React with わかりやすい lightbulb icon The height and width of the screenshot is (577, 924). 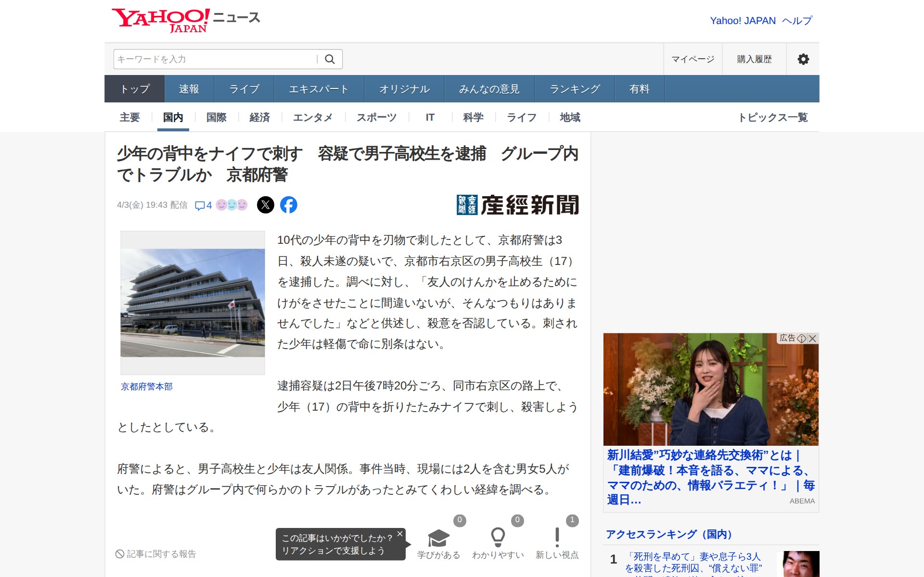[x=498, y=538]
